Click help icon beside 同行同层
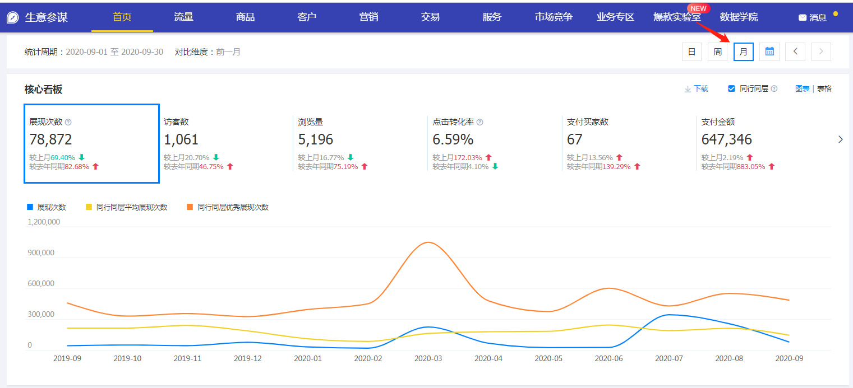853x388 pixels. [x=774, y=88]
